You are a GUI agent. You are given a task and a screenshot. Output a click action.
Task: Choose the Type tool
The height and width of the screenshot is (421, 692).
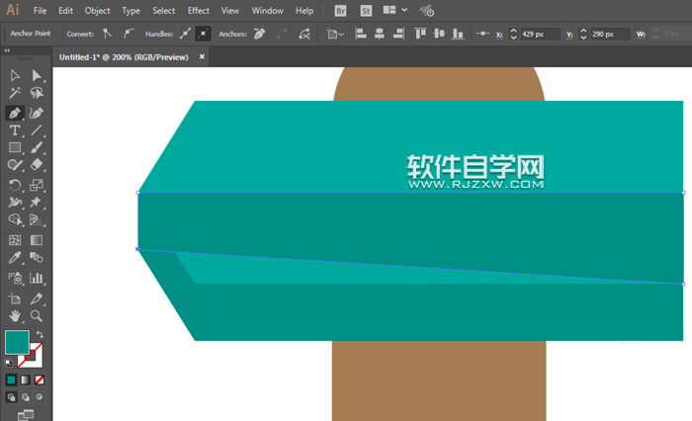15,130
